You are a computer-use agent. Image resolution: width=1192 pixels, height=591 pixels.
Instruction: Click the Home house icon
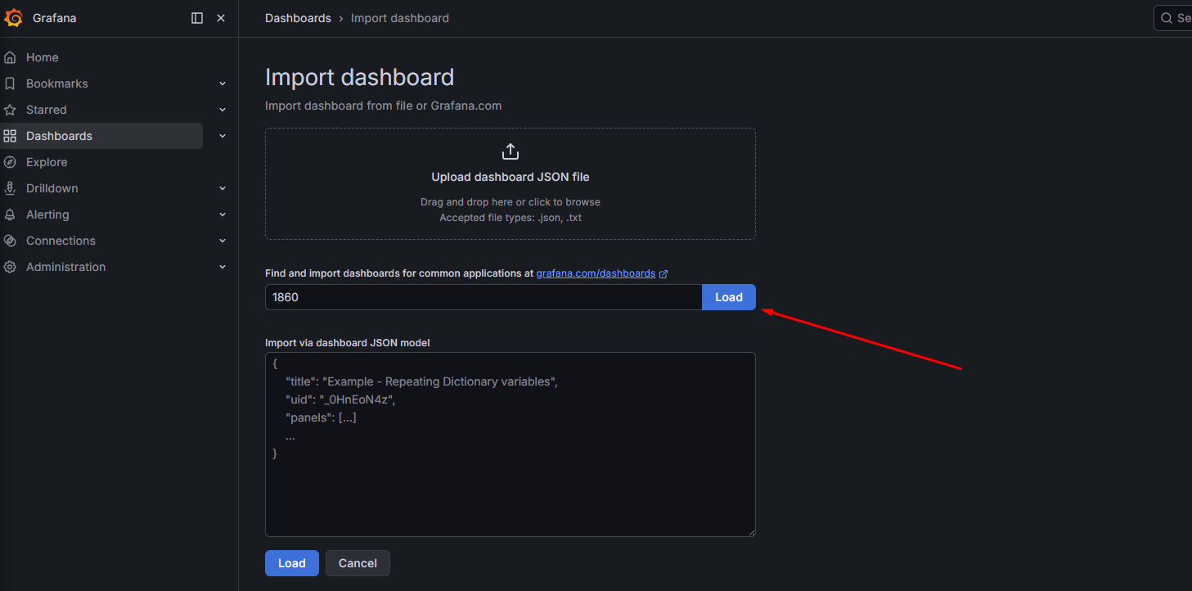(10, 57)
